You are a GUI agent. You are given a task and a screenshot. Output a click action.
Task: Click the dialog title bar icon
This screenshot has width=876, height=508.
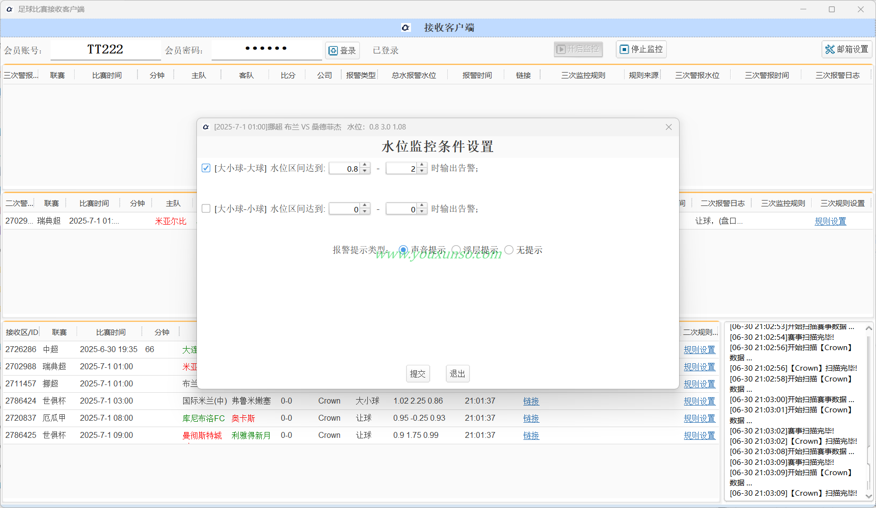[206, 127]
